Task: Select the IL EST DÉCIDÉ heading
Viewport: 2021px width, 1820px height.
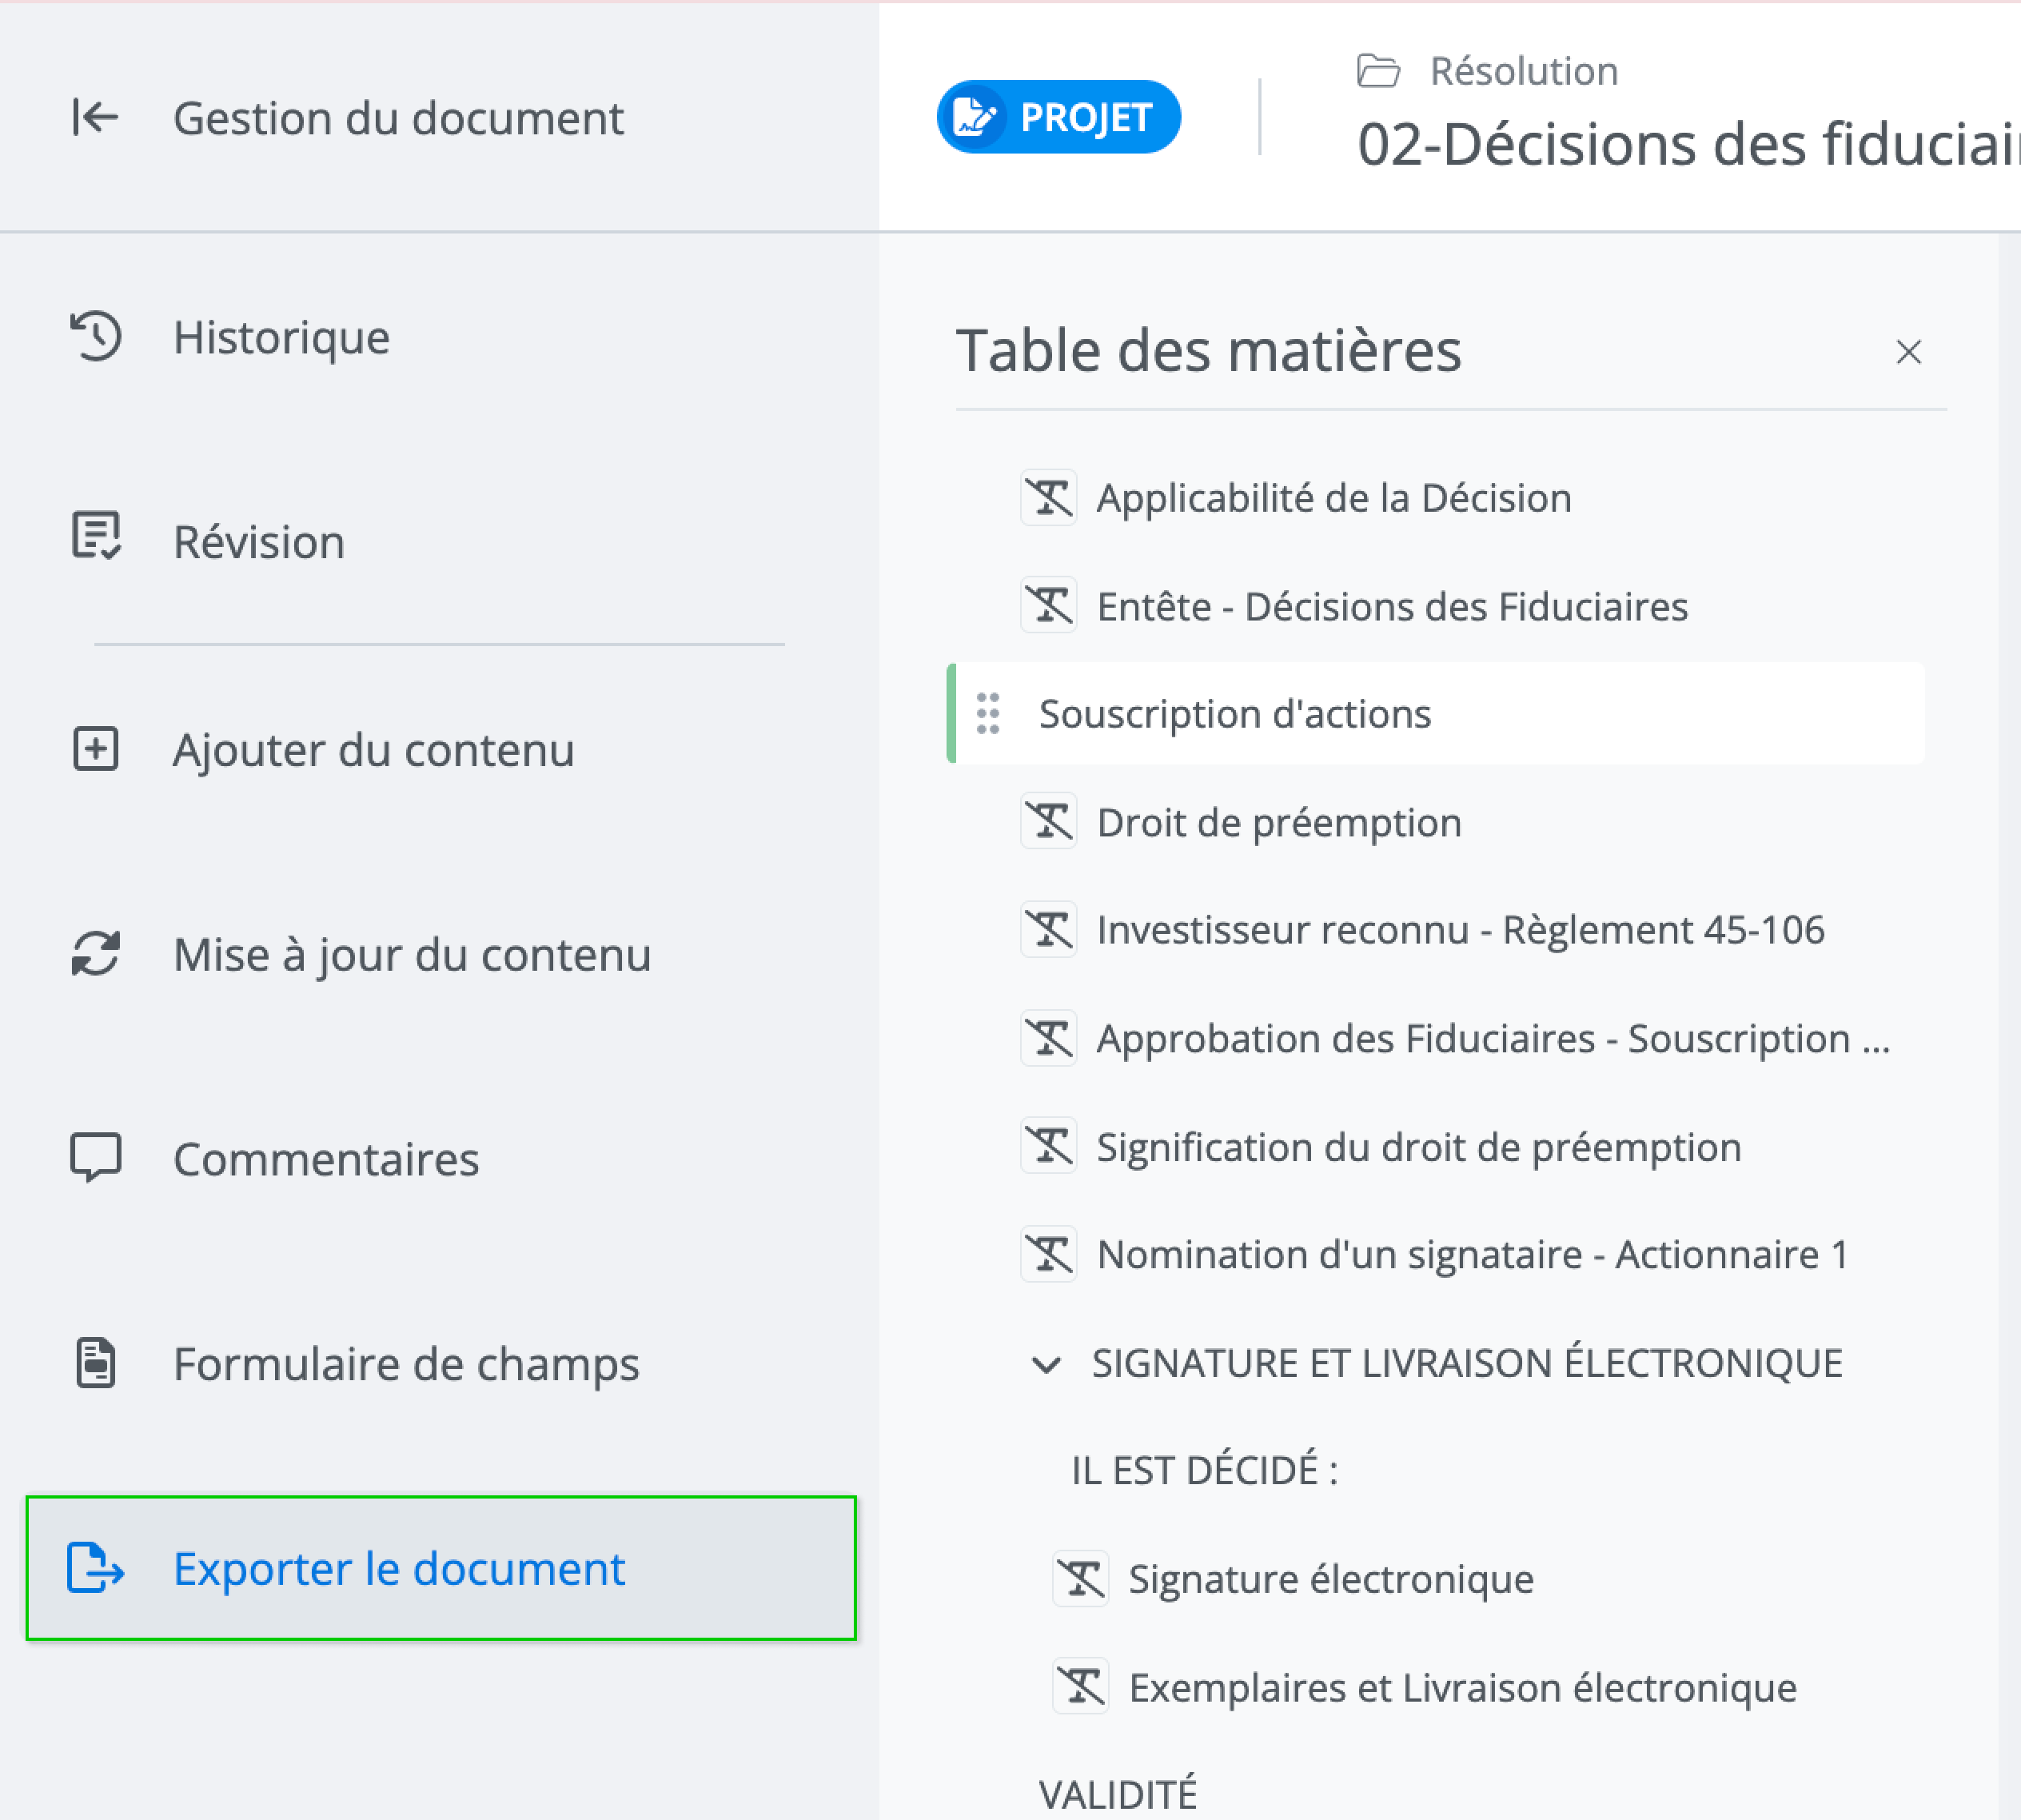Action: [x=1205, y=1471]
